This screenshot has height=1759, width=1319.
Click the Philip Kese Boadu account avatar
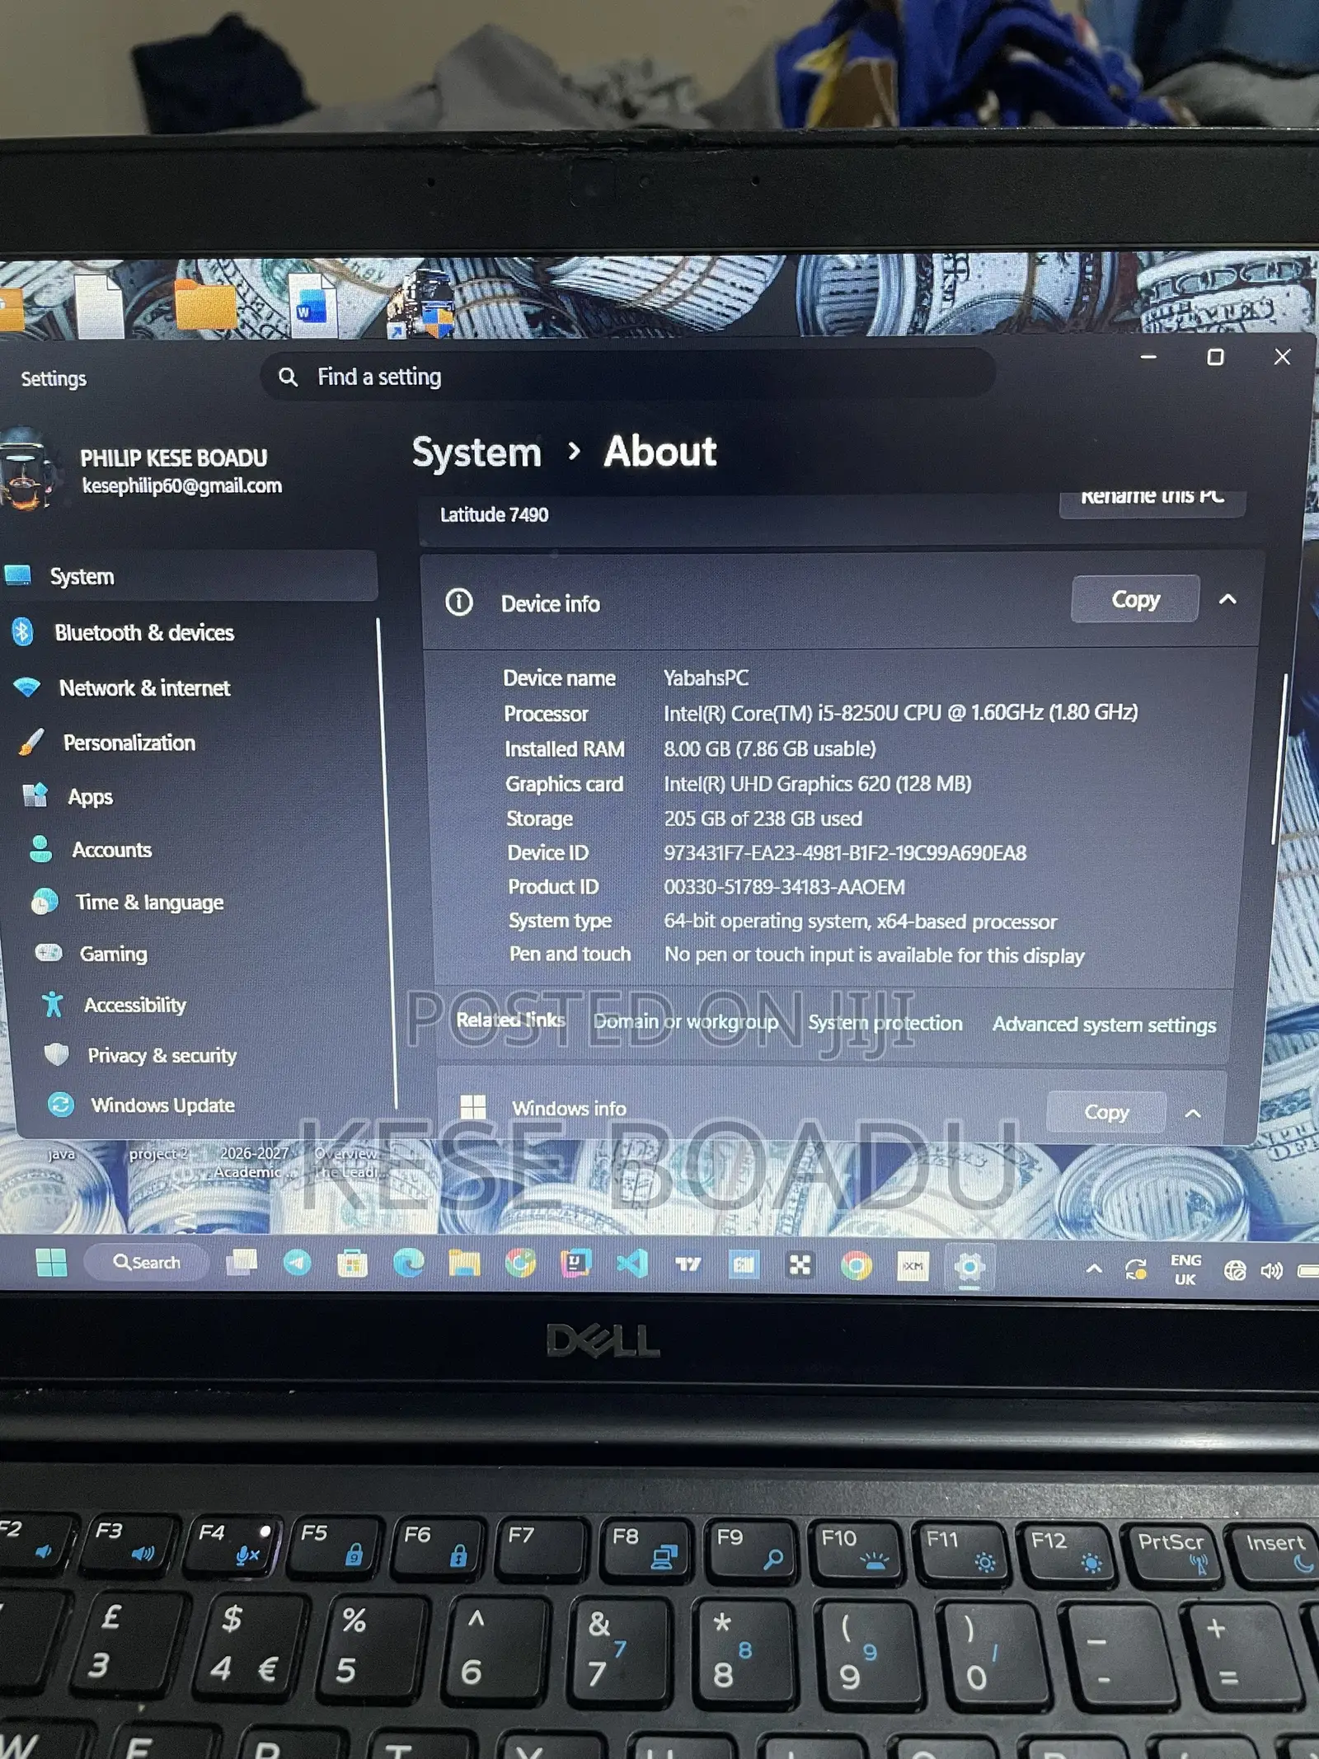point(27,468)
